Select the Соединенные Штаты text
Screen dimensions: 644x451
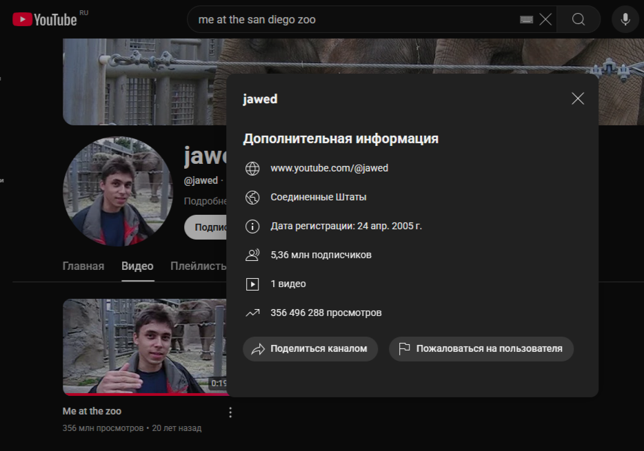(x=319, y=197)
